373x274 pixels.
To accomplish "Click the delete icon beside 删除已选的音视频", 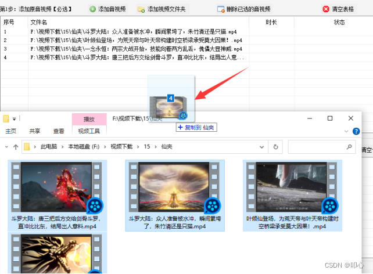I will click(221, 9).
